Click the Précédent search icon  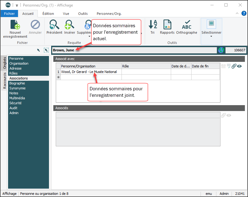point(54,25)
